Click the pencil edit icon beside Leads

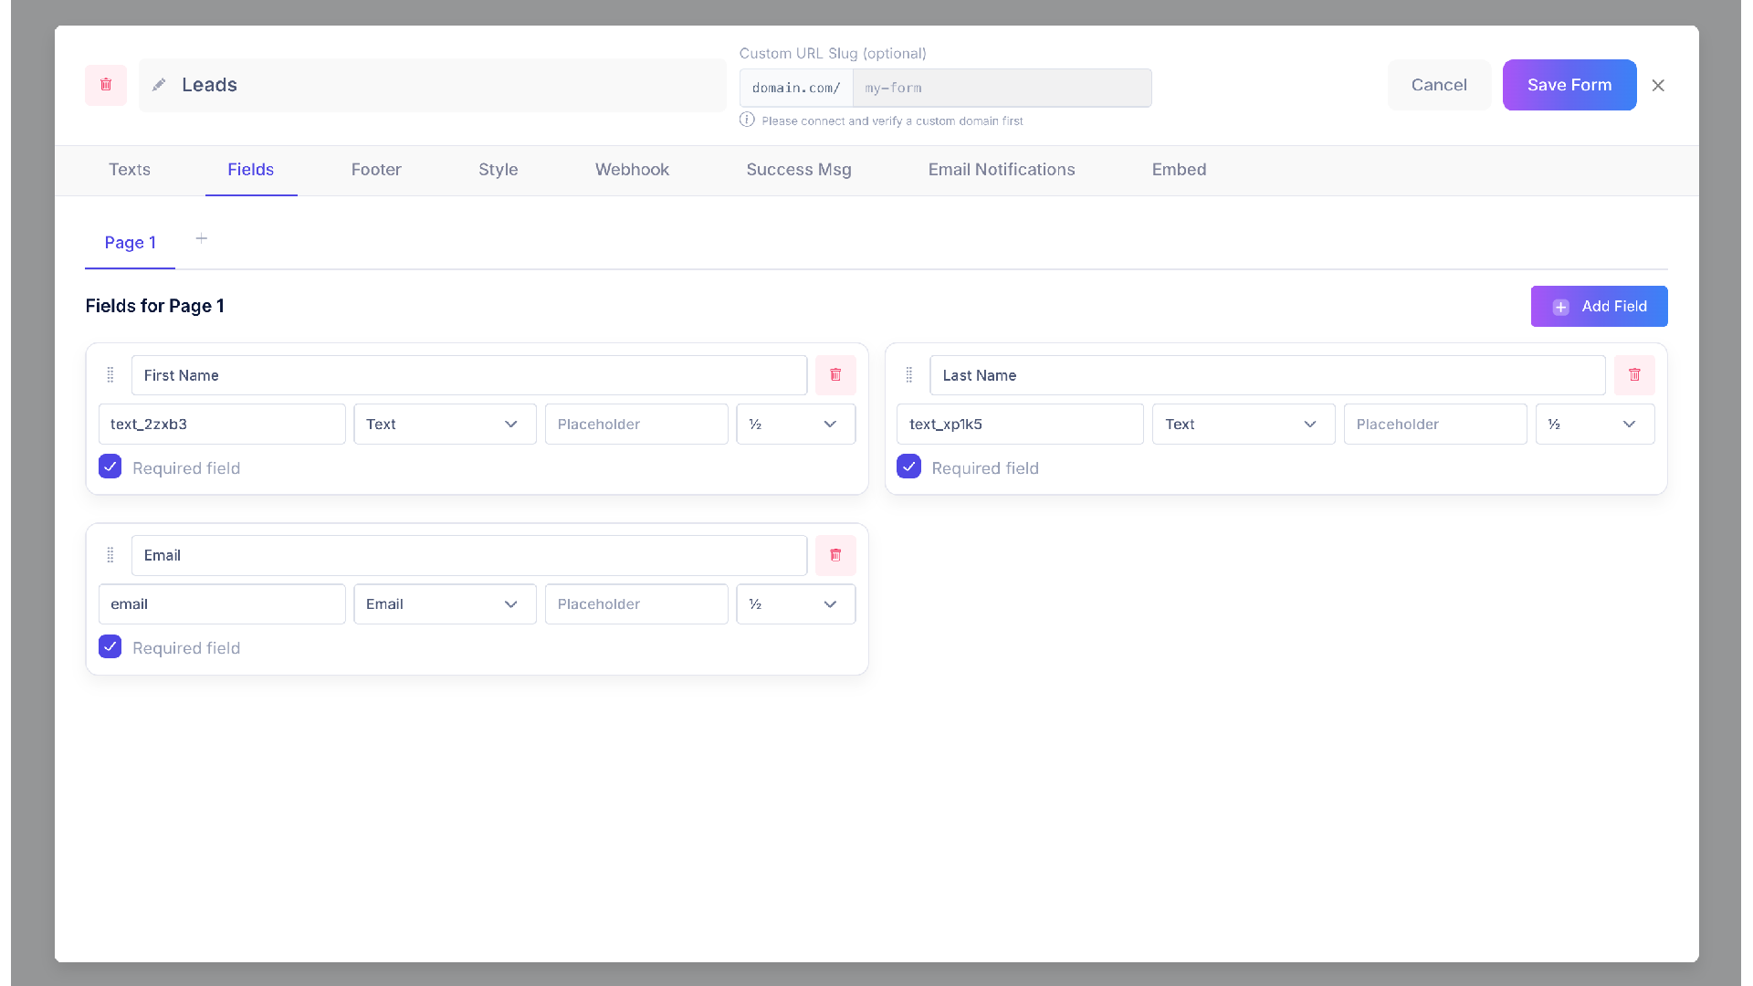pos(159,85)
